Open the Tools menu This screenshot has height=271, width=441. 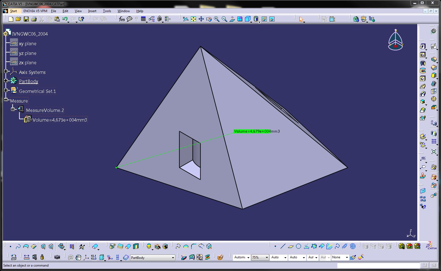coord(107,11)
